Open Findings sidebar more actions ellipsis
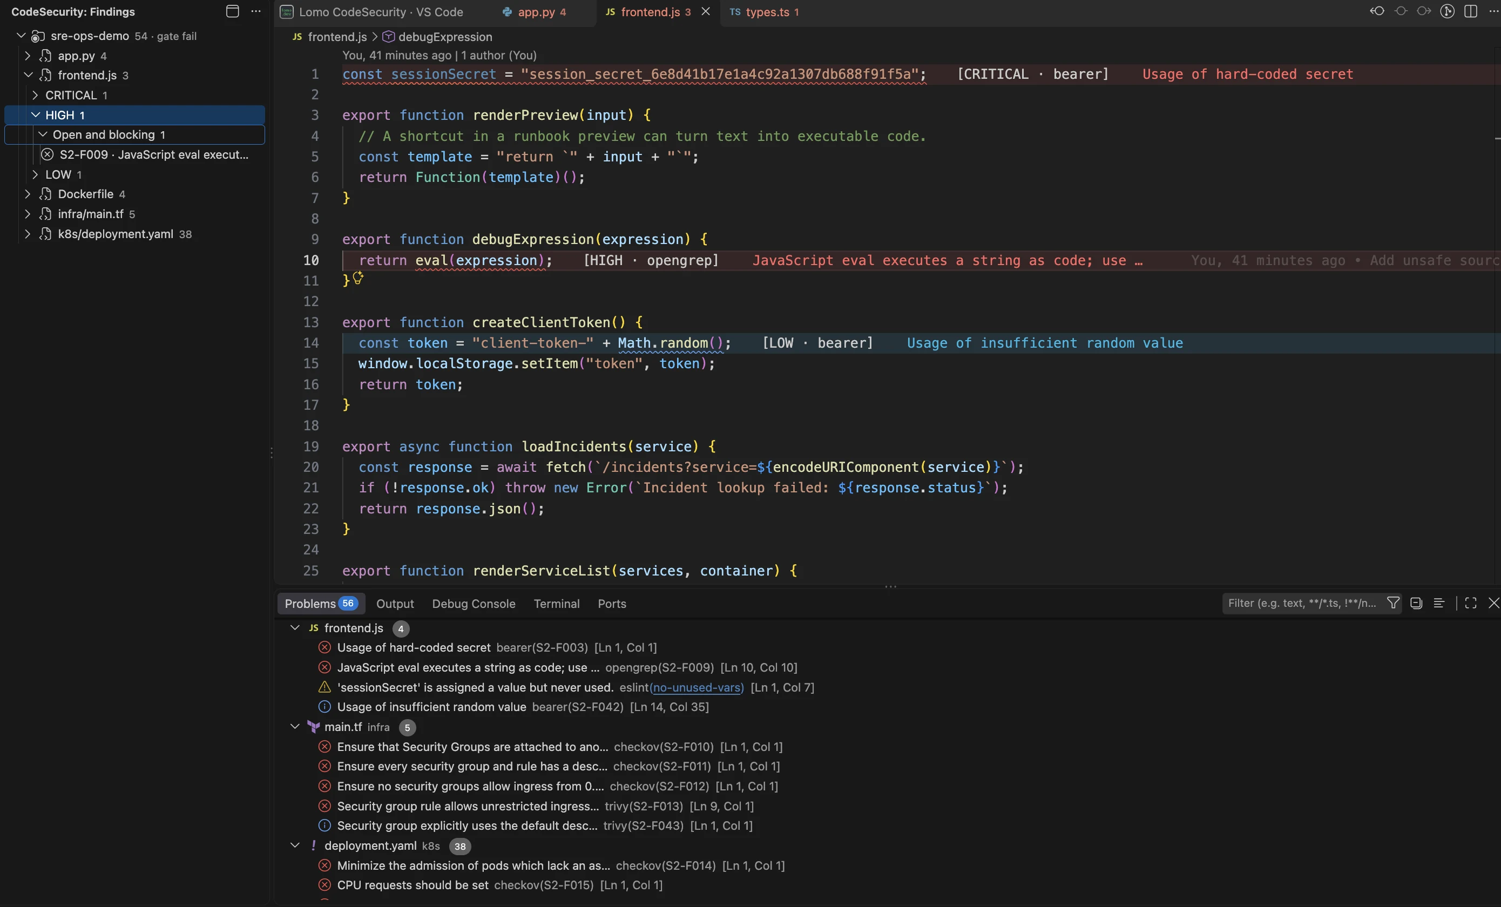 (x=256, y=11)
